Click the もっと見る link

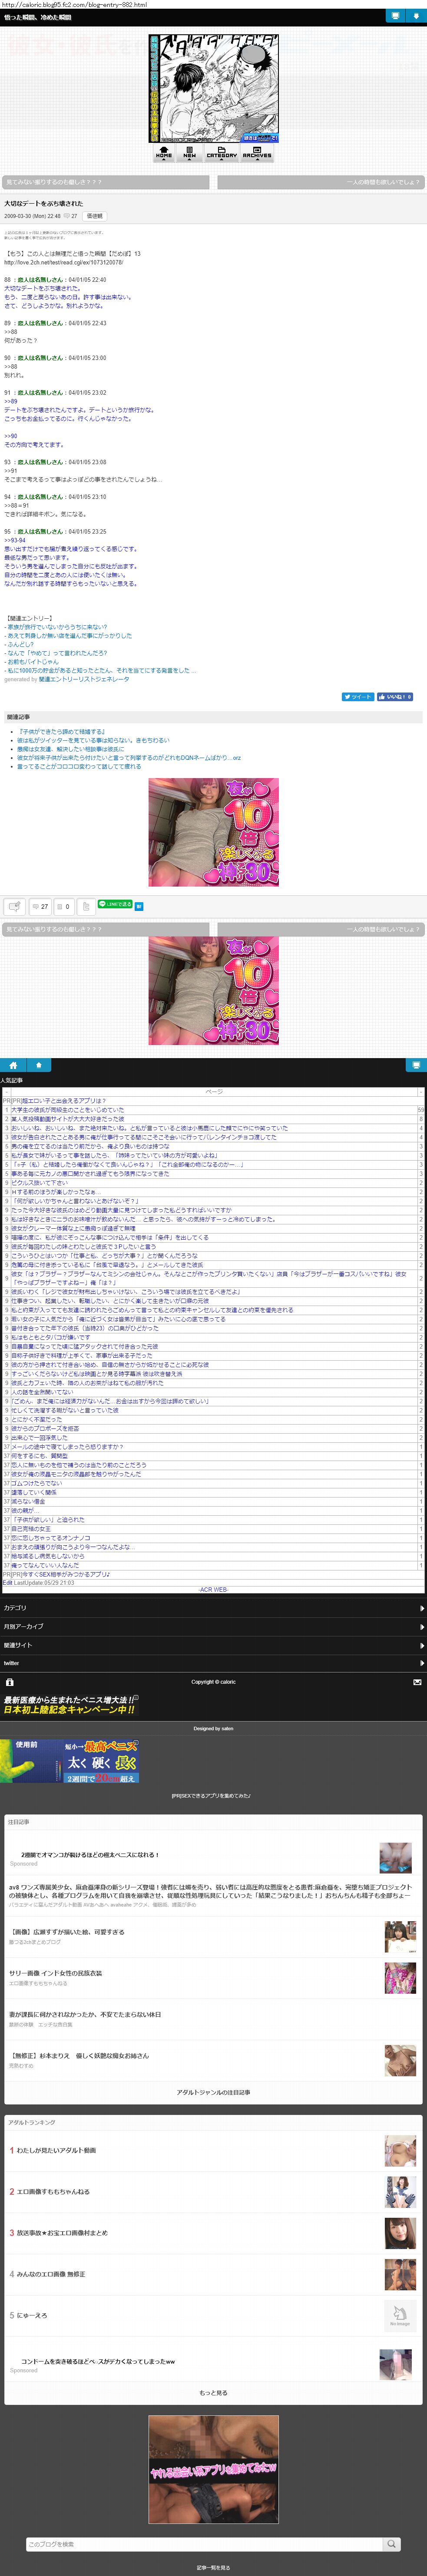[213, 2393]
